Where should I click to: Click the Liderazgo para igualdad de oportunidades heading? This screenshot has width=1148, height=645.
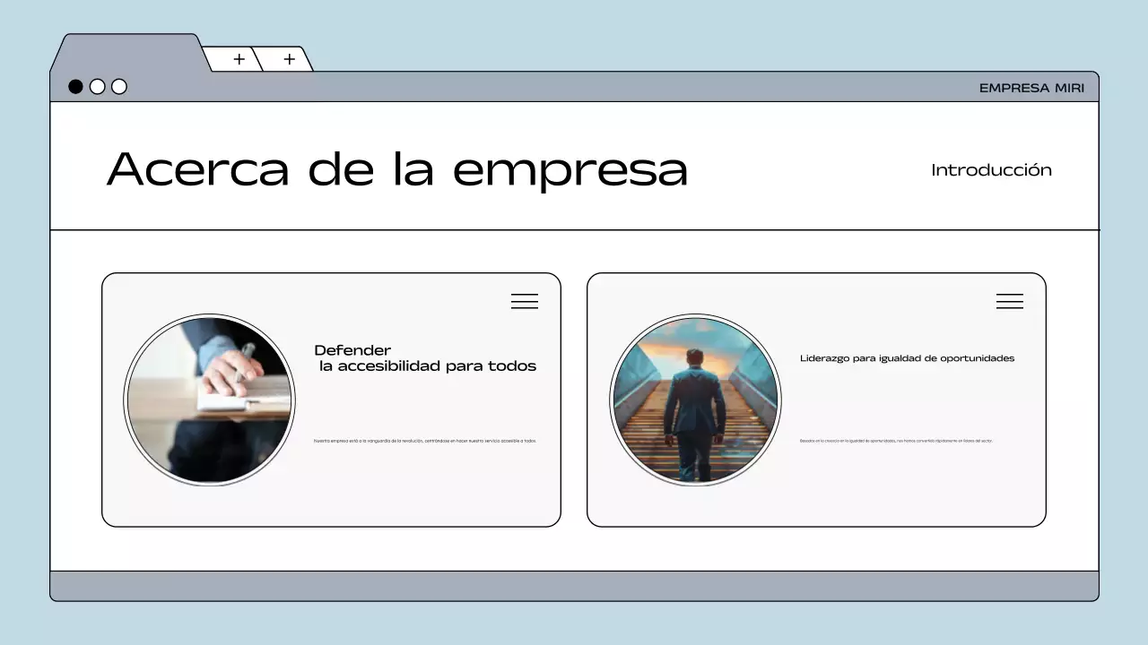click(x=907, y=357)
